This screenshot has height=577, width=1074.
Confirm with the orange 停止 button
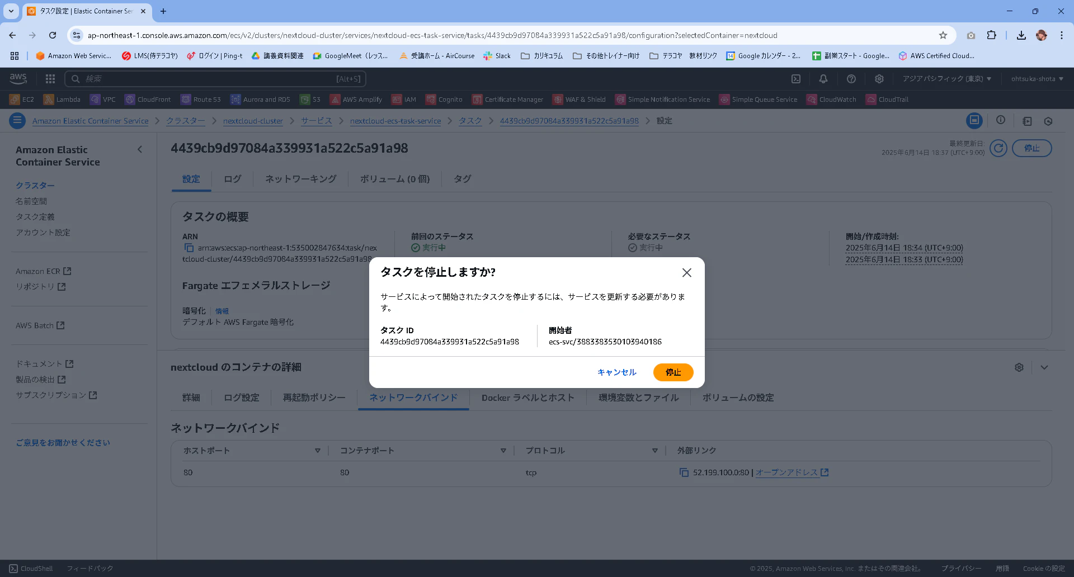[x=673, y=372]
